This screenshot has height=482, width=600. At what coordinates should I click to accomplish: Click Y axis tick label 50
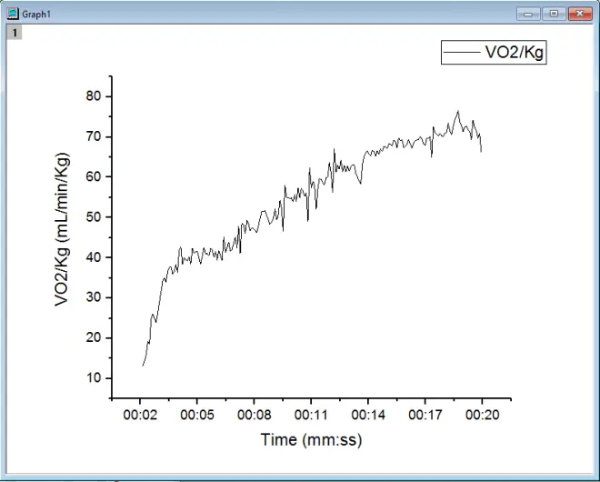94,217
